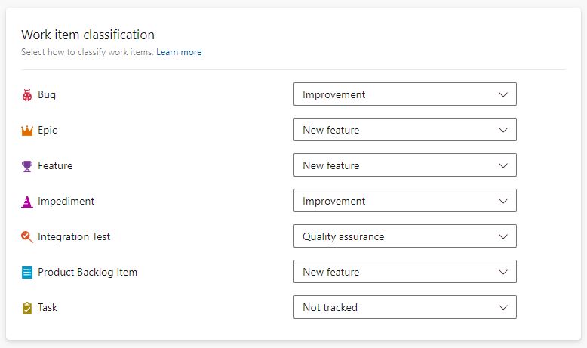Click the orange crown Epic icon
The image size is (587, 348).
tap(27, 131)
